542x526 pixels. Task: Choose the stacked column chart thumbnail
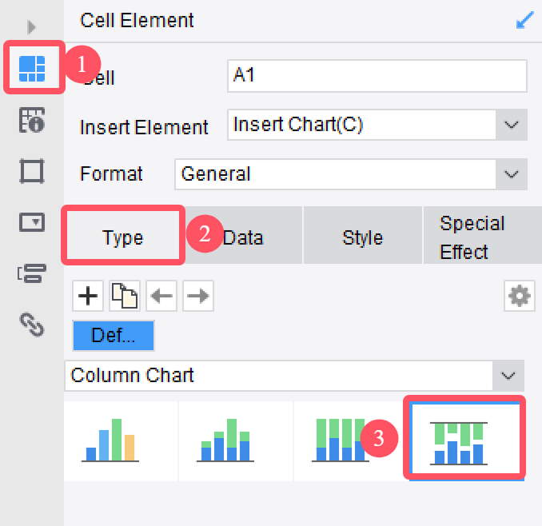pyautogui.click(x=236, y=441)
